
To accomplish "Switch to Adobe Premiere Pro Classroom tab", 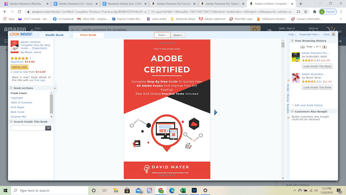I will [222, 4].
